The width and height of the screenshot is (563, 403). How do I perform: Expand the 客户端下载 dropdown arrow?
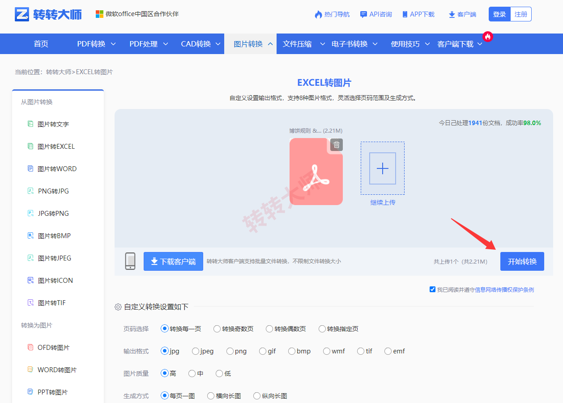pos(480,44)
